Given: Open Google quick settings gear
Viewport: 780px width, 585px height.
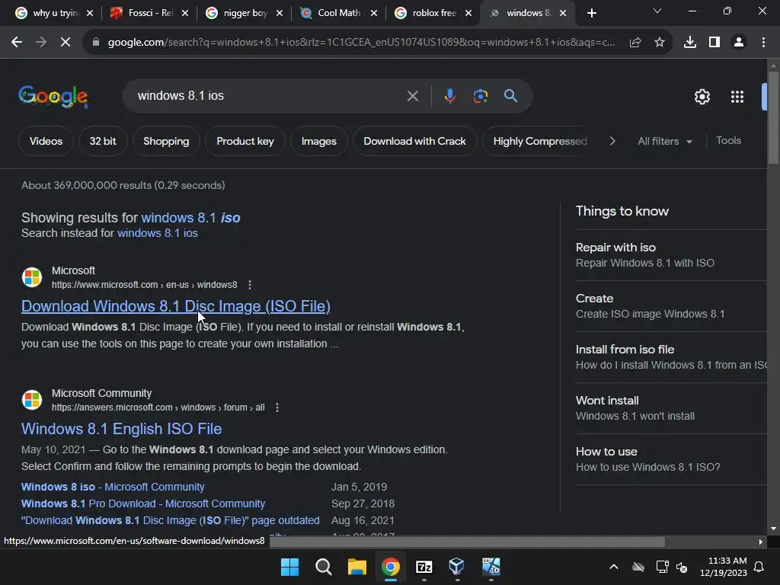Looking at the screenshot, I should pos(702,97).
